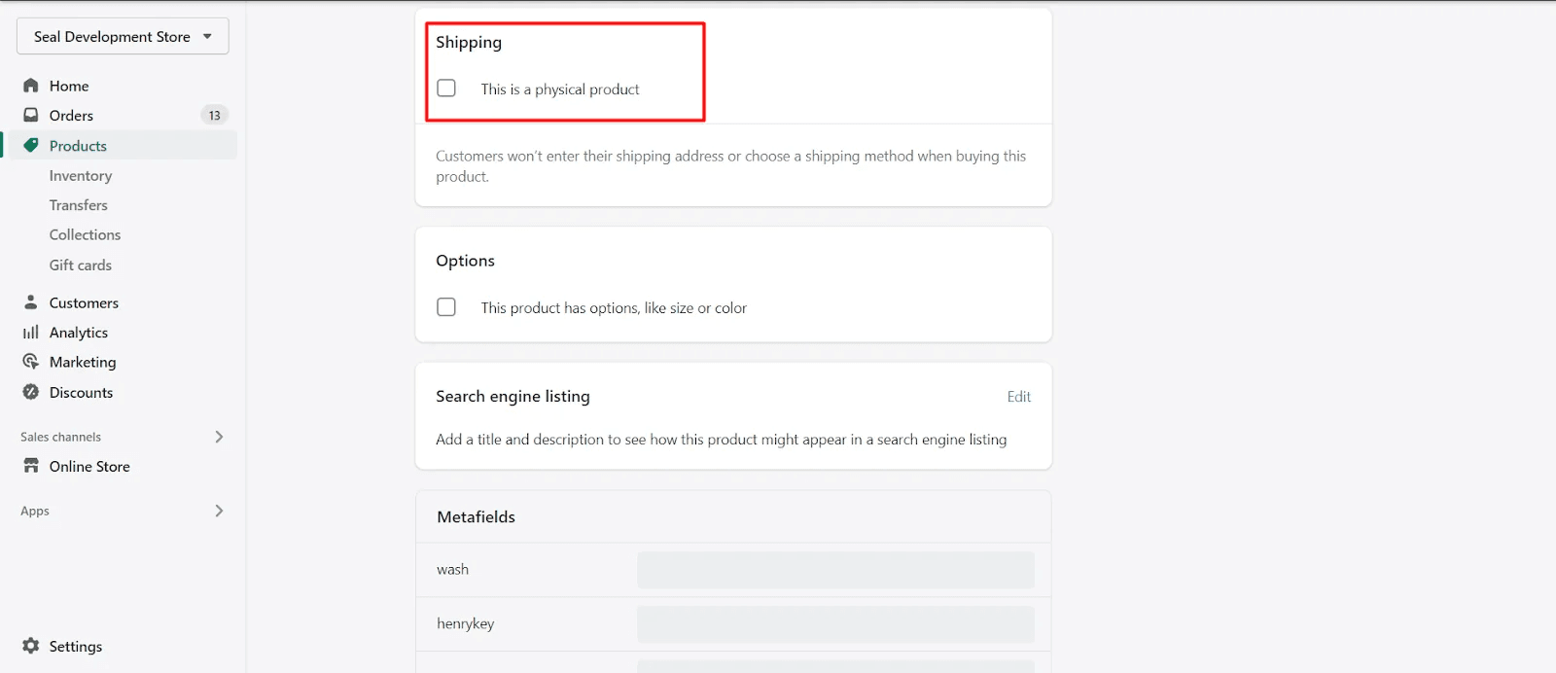Click the Discounts badge icon
1556x673 pixels.
(x=31, y=392)
